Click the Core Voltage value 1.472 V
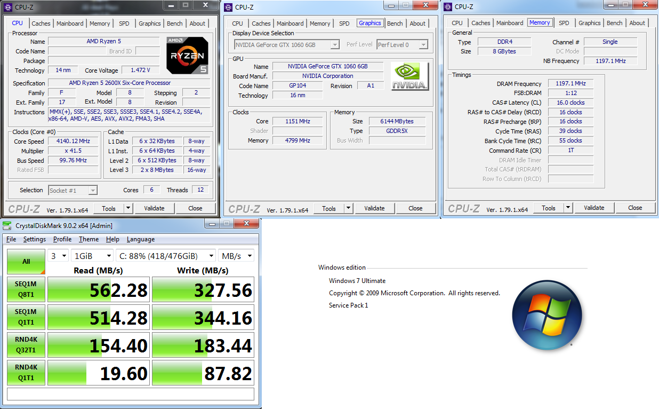 [141, 70]
